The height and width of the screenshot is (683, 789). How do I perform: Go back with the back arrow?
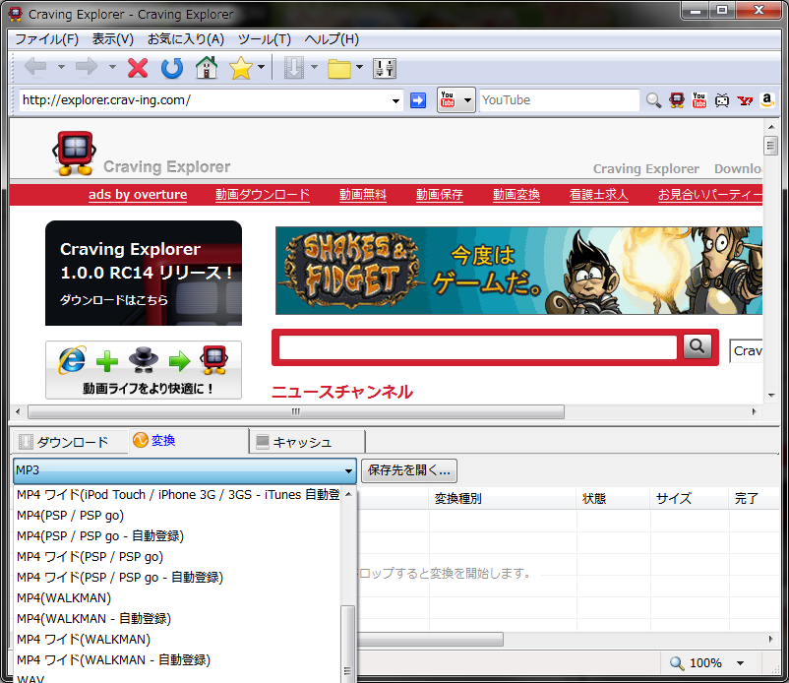pos(35,67)
